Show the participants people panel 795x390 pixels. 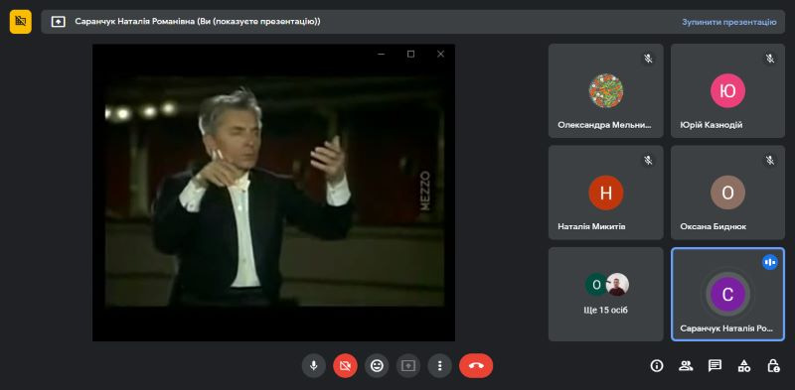pos(686,366)
